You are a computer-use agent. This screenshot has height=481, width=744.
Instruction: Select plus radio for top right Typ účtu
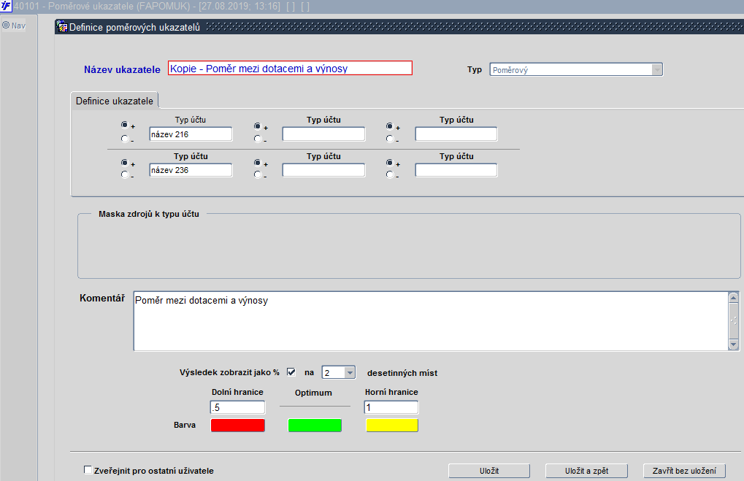coord(390,126)
